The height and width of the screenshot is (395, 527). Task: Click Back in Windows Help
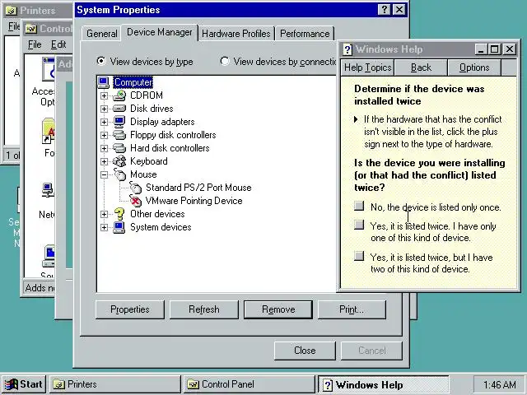coord(421,67)
